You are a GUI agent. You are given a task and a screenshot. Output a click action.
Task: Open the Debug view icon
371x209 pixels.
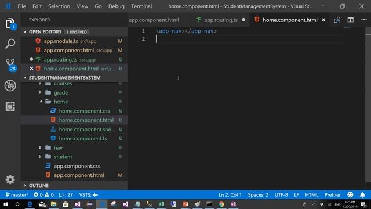pos(10,85)
